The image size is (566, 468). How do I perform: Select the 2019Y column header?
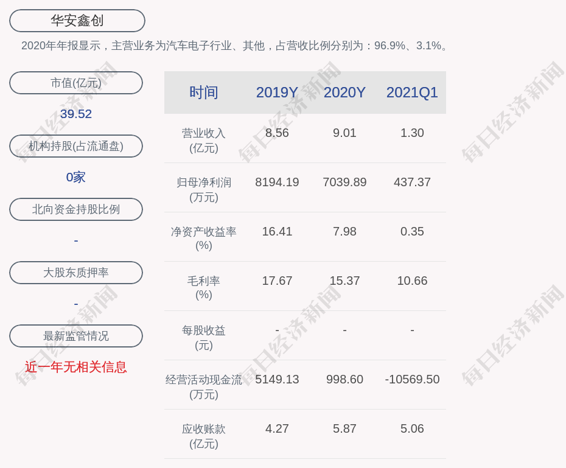click(x=277, y=93)
